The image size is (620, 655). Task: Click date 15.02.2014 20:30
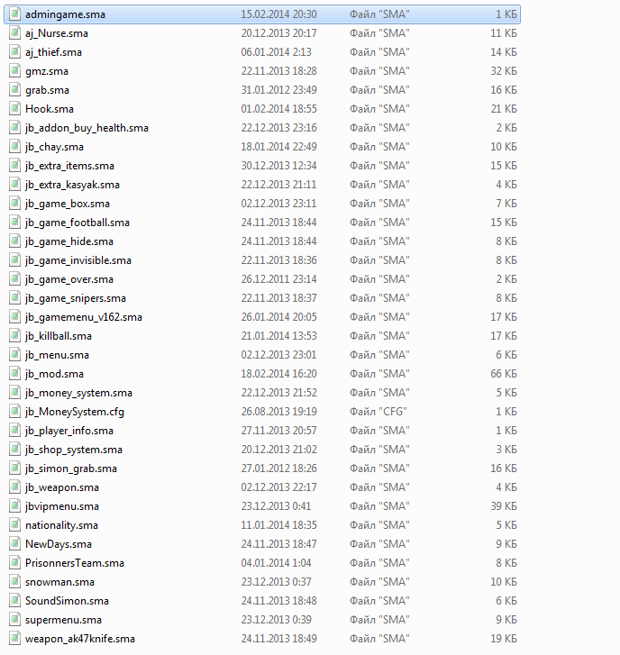[x=278, y=14]
